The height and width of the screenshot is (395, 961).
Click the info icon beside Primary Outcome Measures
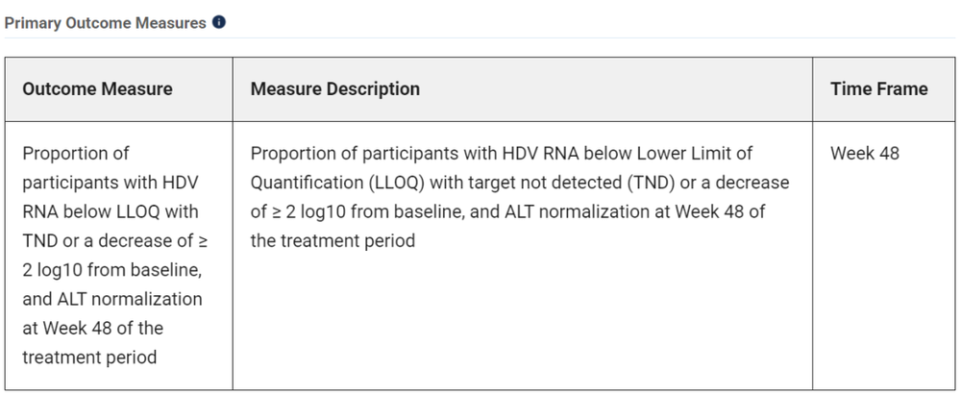[219, 22]
